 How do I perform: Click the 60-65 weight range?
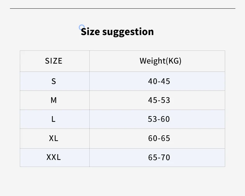(159, 138)
